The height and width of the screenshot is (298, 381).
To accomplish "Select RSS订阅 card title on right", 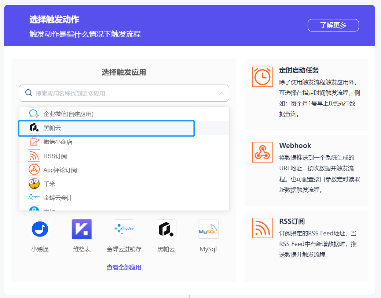I will (x=292, y=221).
